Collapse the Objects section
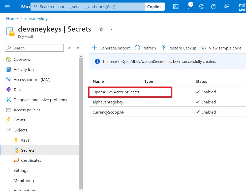 pyautogui.click(x=9, y=130)
